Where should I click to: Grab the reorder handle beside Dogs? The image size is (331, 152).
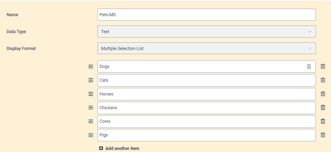click(x=91, y=67)
